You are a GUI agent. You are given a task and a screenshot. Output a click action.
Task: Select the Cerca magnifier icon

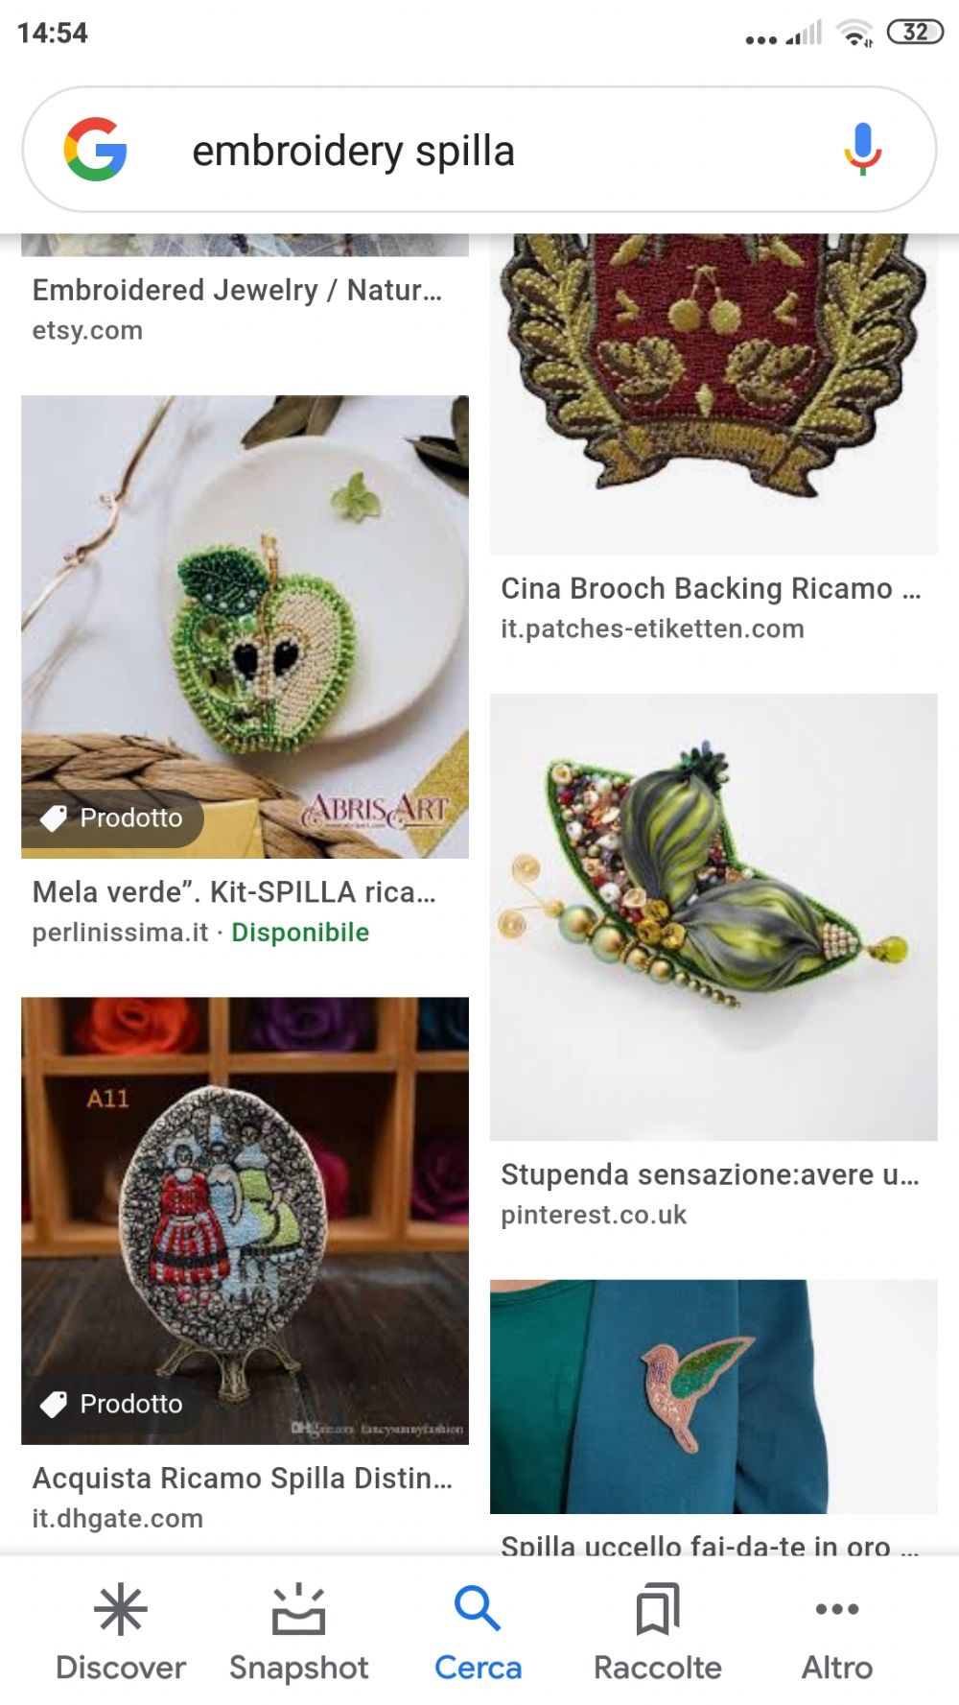point(477,1609)
